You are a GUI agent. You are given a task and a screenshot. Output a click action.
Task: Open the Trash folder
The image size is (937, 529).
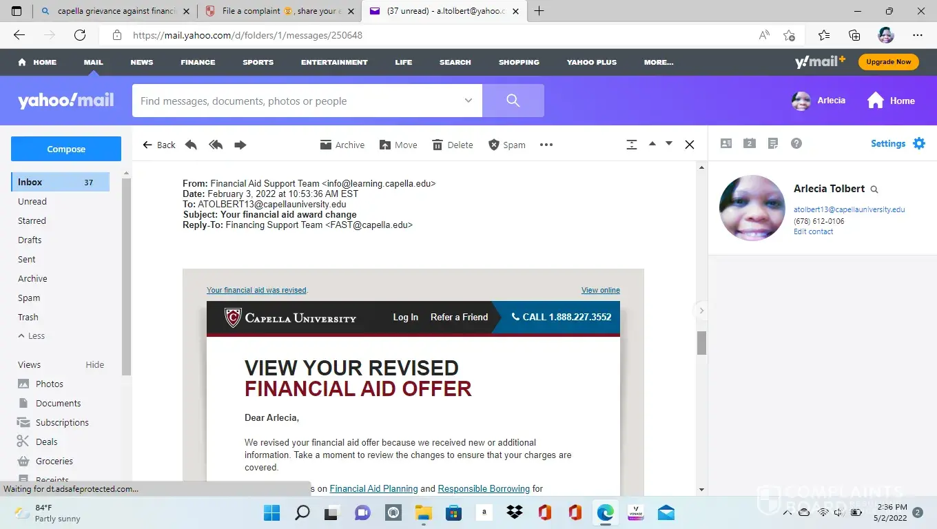pos(28,317)
